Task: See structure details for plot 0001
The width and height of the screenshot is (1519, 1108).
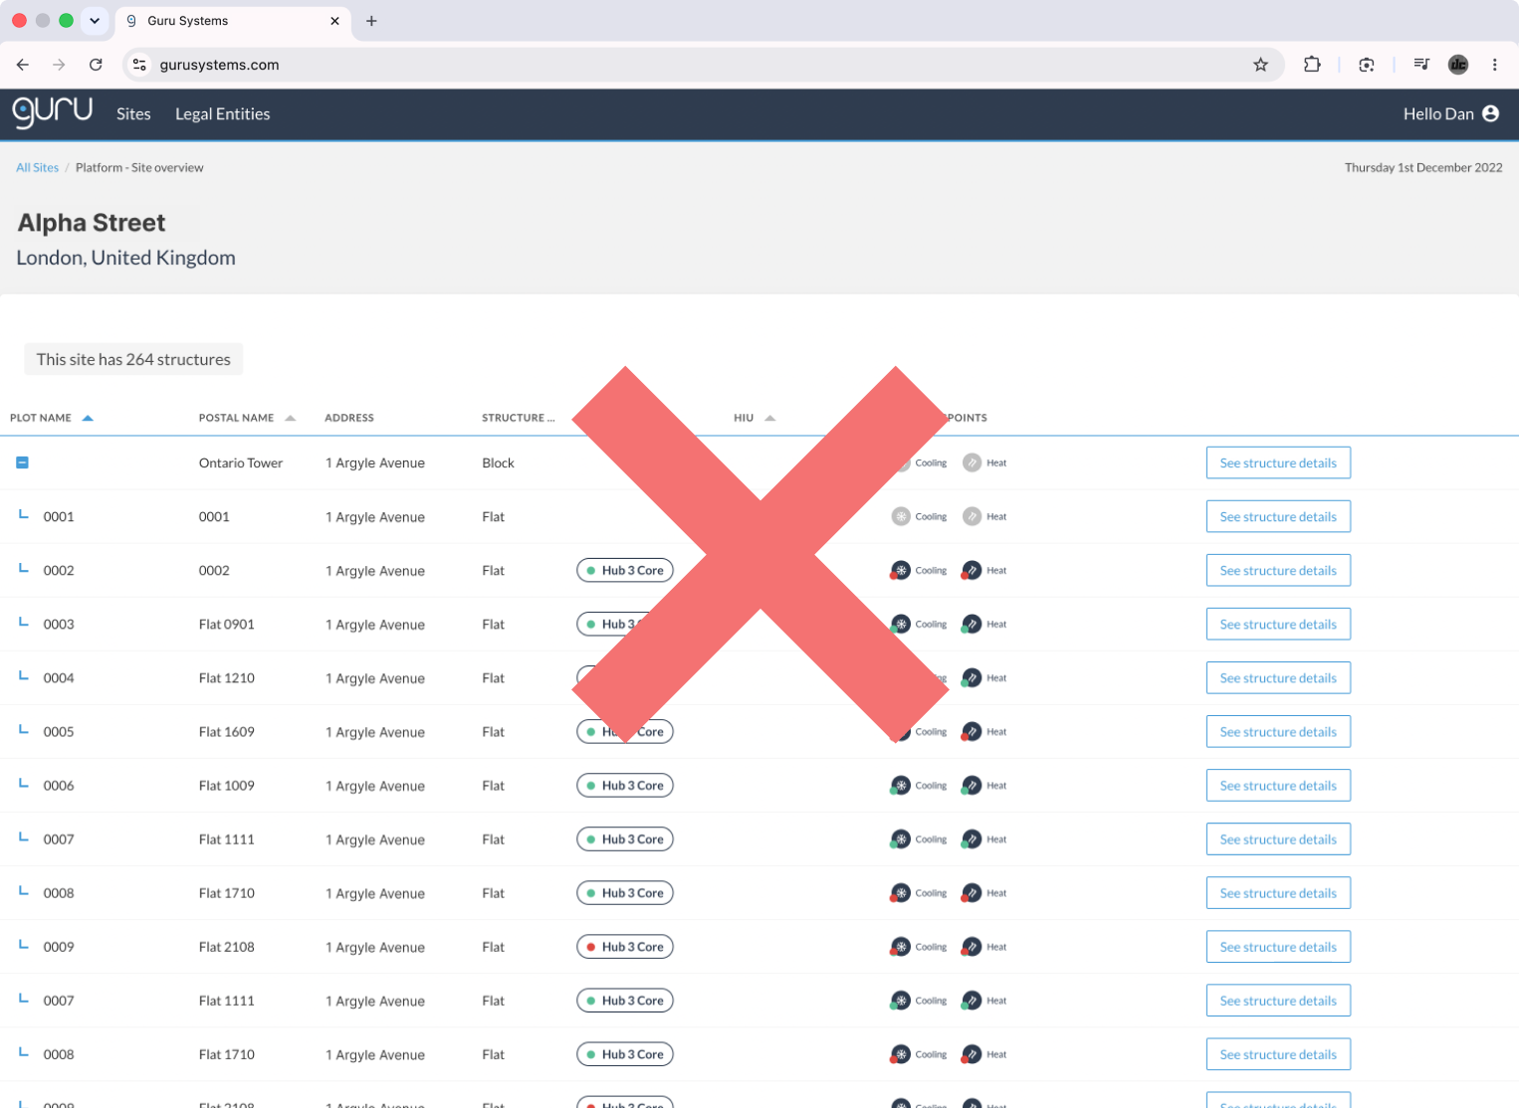Action: pos(1278,516)
